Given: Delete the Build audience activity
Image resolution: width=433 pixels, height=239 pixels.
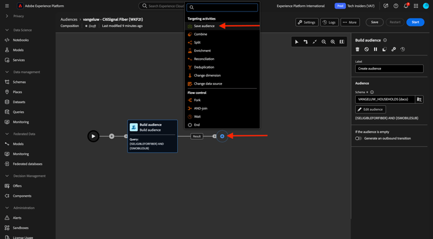Looking at the screenshot, I should tap(357, 50).
